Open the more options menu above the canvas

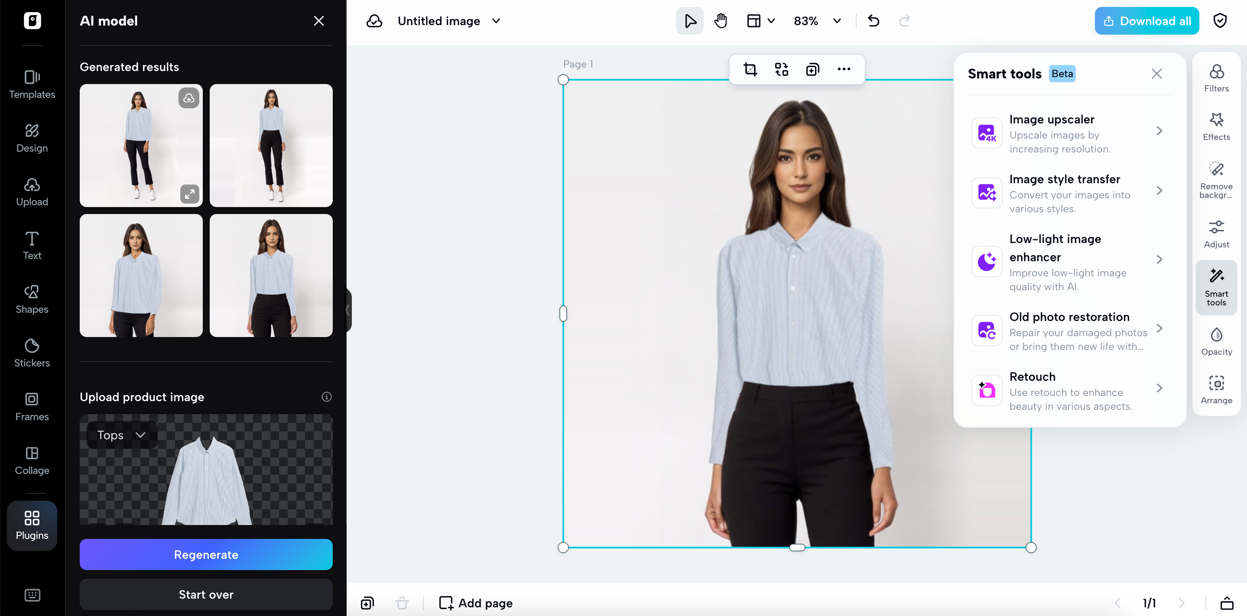[843, 69]
